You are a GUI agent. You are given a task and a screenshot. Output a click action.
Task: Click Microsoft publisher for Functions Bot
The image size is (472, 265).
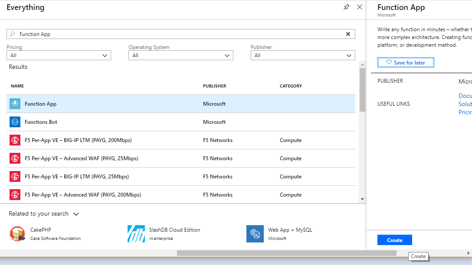[214, 122]
